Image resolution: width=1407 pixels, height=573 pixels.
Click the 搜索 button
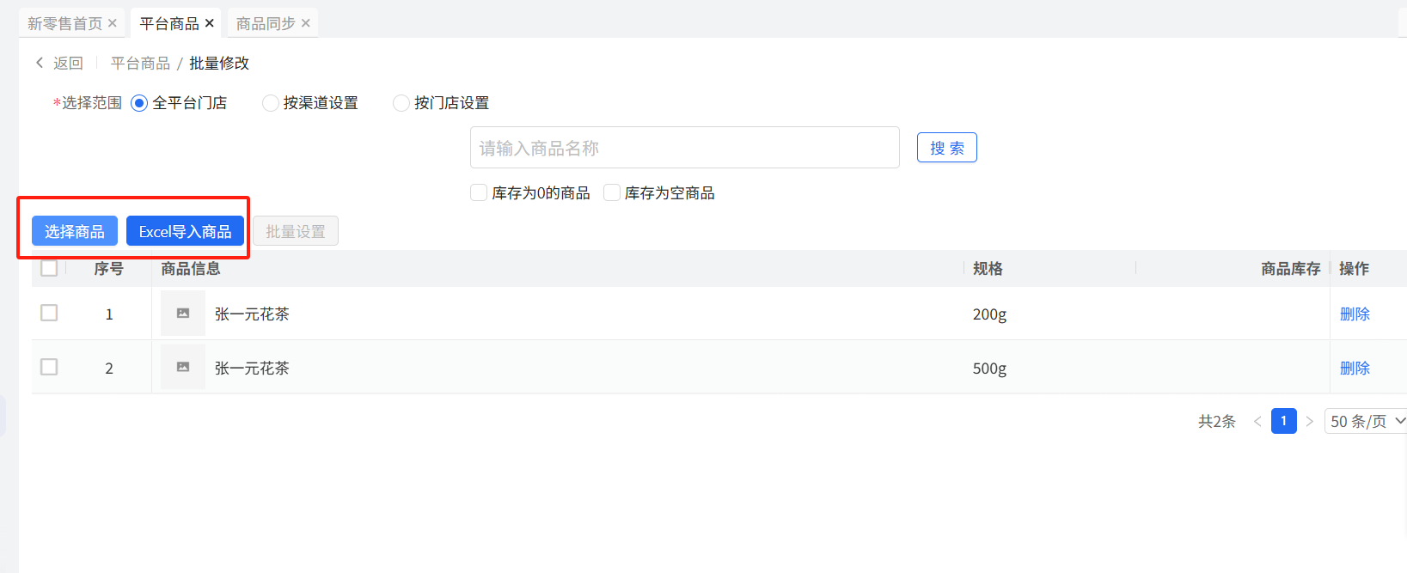[x=947, y=148]
